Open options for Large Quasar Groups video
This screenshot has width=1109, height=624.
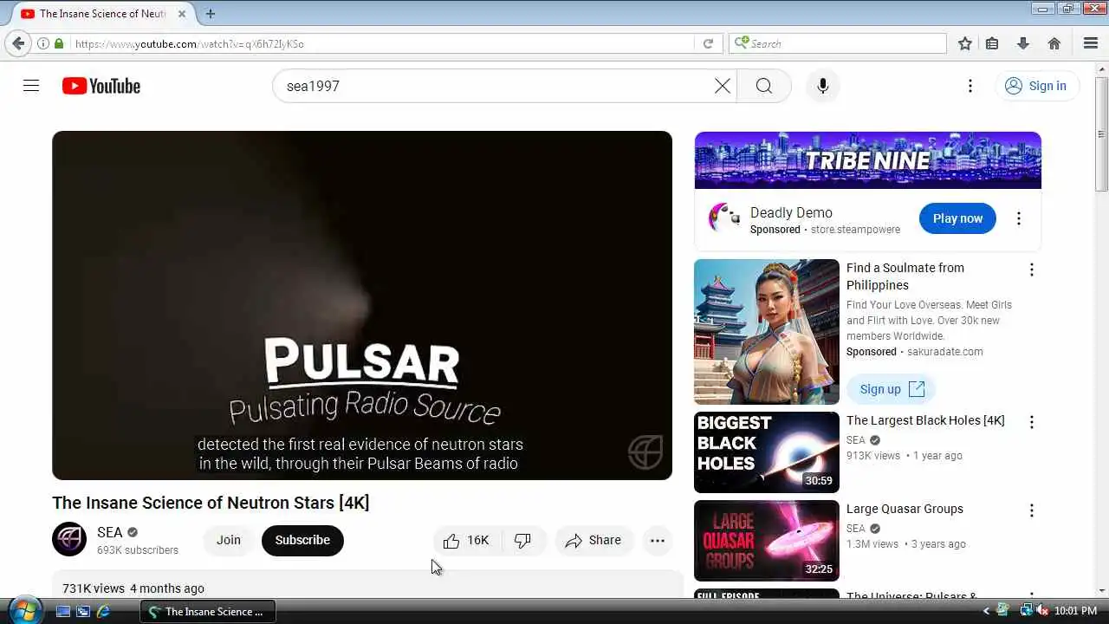[1031, 510]
